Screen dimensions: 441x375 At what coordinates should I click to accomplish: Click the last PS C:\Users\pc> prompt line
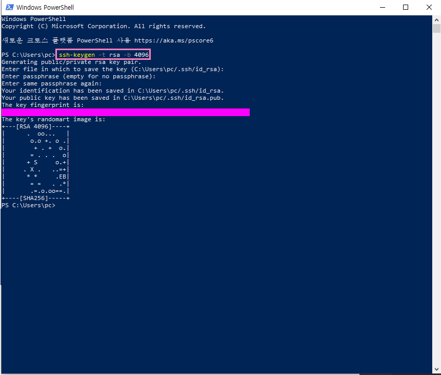tap(28, 205)
